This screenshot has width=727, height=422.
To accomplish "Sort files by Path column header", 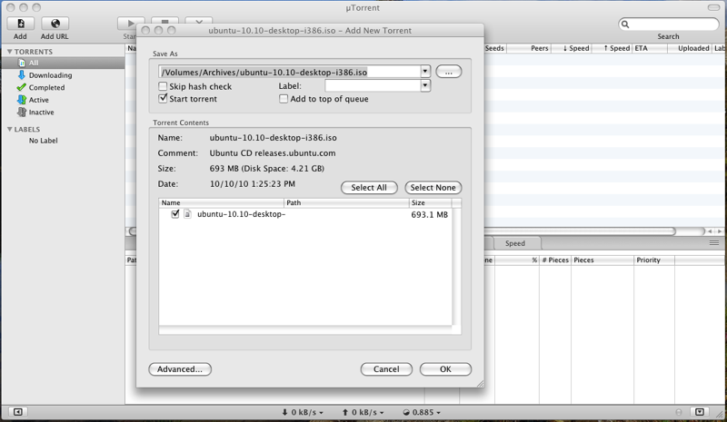I will click(x=346, y=203).
